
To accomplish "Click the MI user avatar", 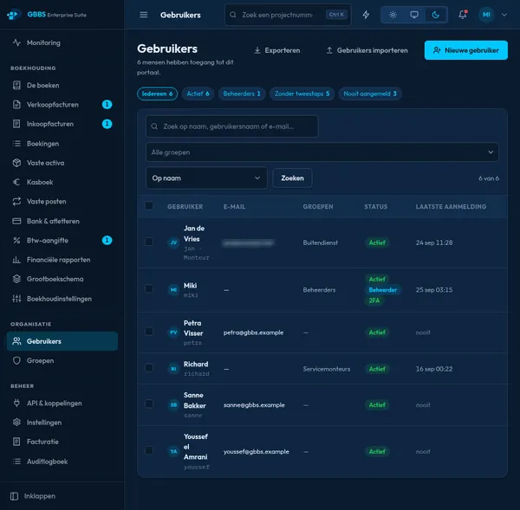I will (486, 15).
